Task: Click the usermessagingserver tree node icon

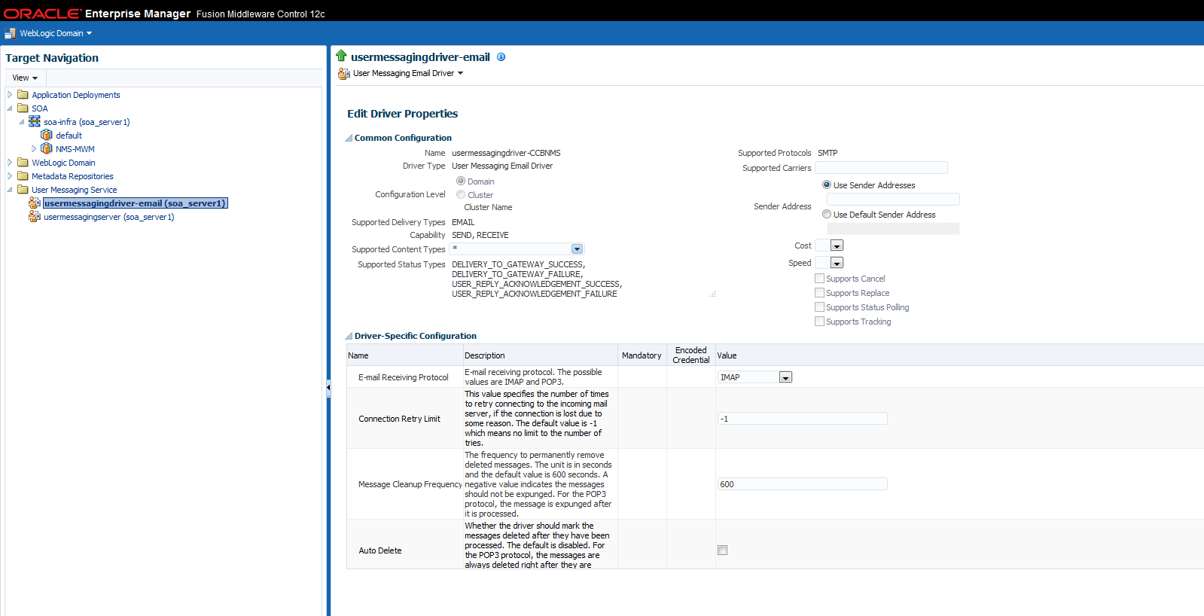Action: click(x=35, y=216)
